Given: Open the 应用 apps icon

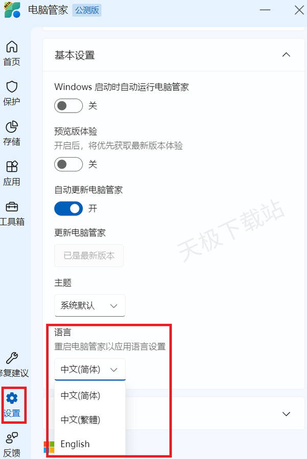Looking at the screenshot, I should (x=12, y=167).
